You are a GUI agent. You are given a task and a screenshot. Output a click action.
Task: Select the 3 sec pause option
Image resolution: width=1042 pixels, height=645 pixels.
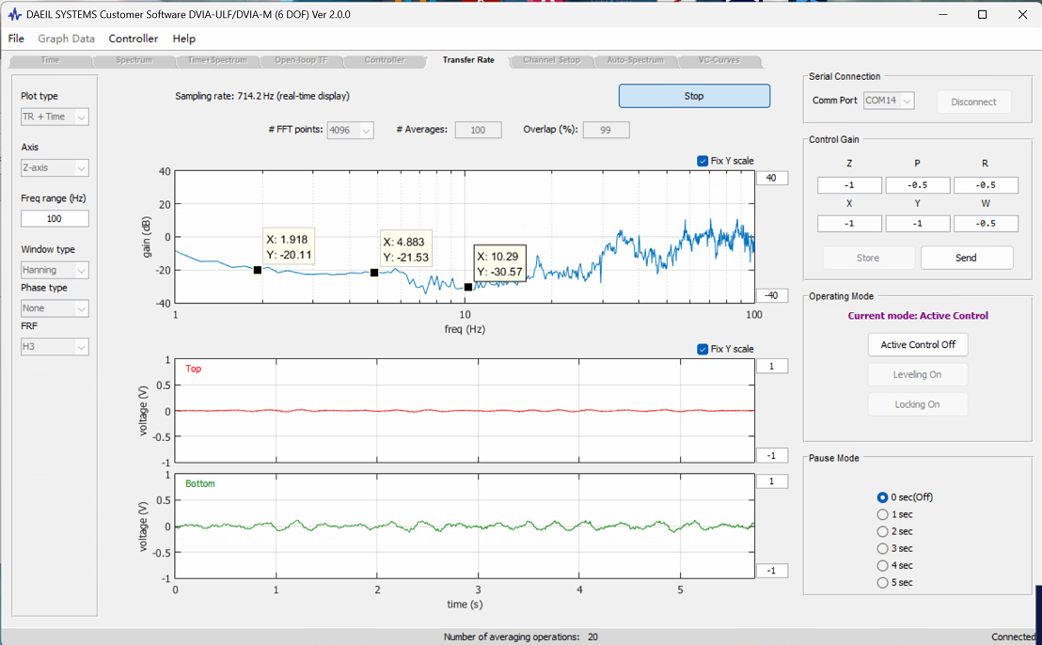point(882,549)
